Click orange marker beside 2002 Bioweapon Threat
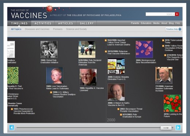 coord(118,109)
